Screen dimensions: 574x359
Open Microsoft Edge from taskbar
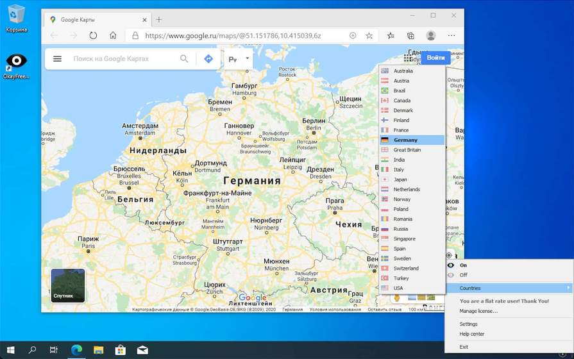pos(76,350)
